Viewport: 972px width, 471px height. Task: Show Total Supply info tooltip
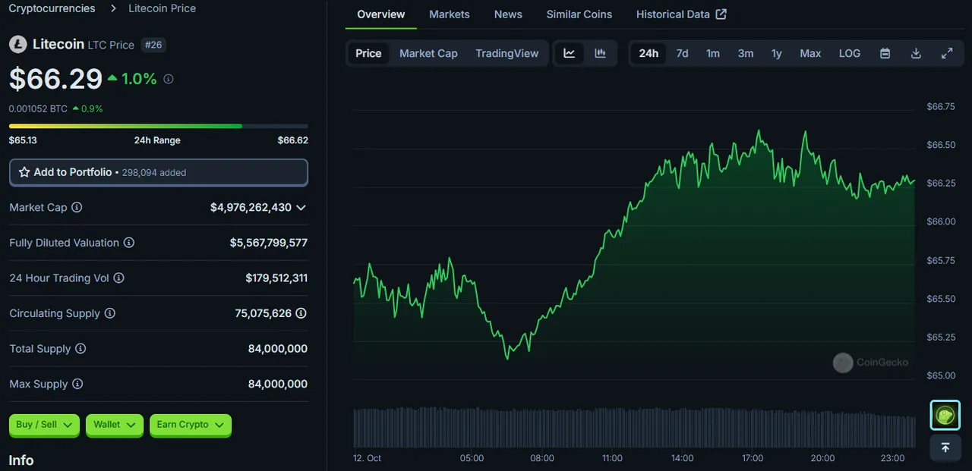coord(80,349)
